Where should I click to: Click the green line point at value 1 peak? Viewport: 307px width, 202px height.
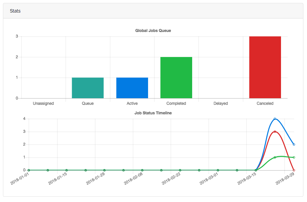pyautogui.click(x=275, y=157)
